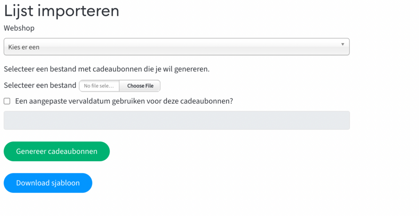The height and width of the screenshot is (216, 419).
Task: Click the 'Een aangepaste vervaldatum gebruiken' label text
Action: (124, 101)
